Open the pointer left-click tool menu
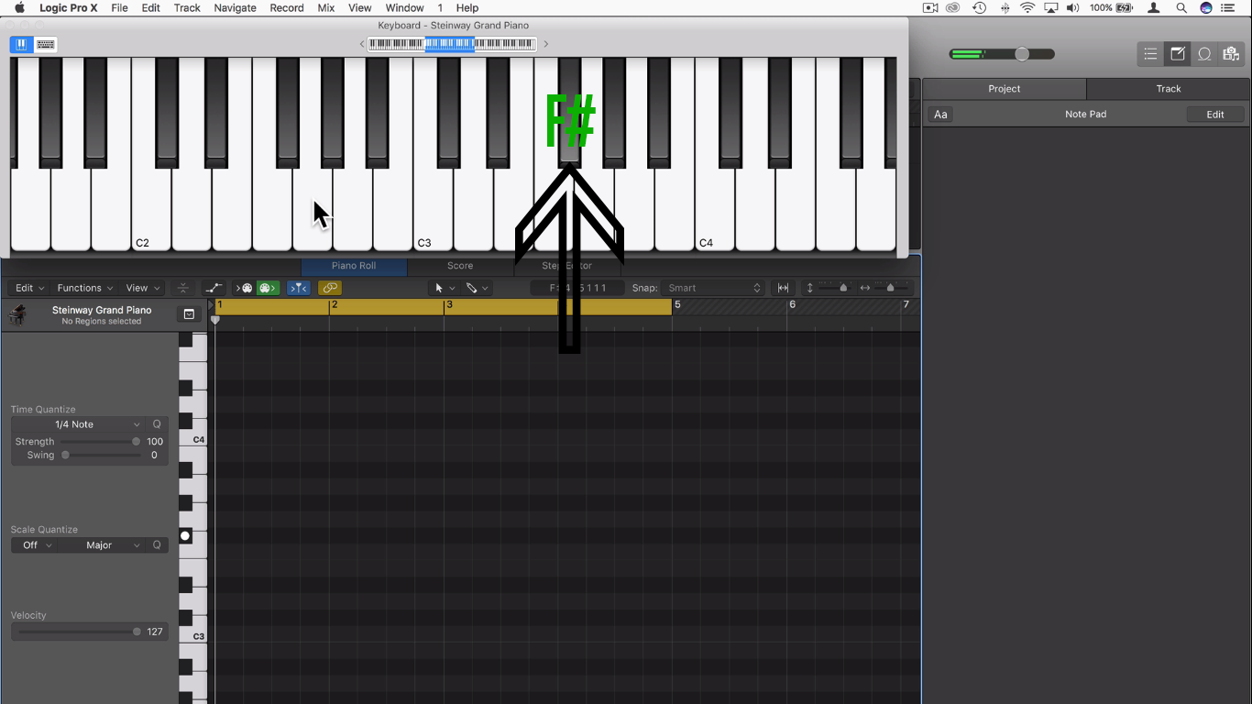Screen dimensions: 1252x704 (445, 288)
